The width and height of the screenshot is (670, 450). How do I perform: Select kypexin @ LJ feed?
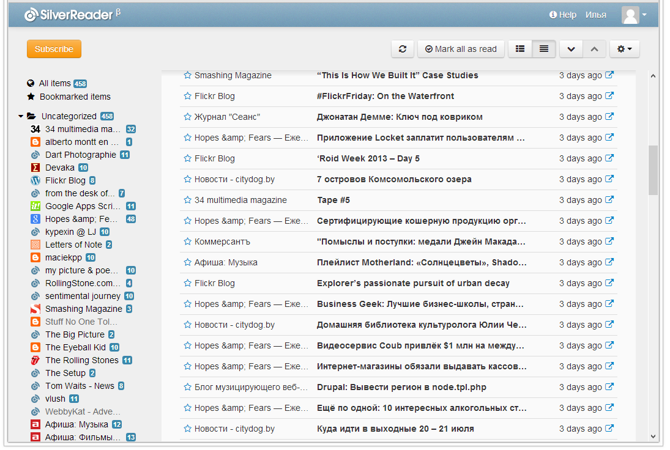(x=70, y=232)
